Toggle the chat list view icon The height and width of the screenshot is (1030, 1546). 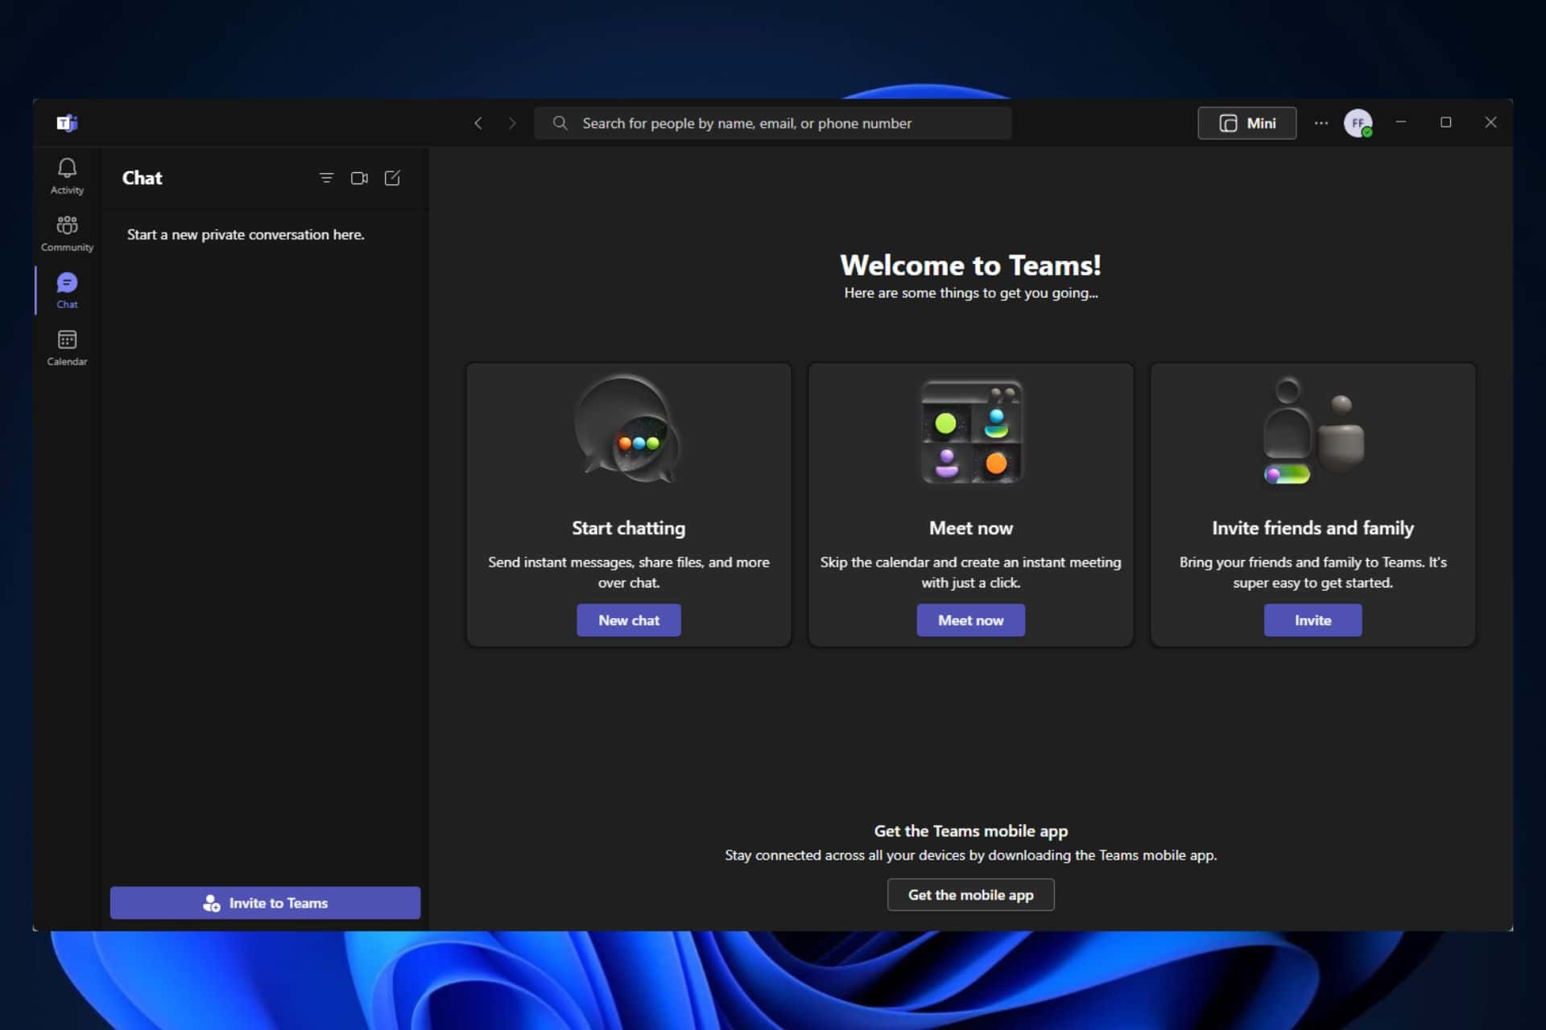point(327,176)
